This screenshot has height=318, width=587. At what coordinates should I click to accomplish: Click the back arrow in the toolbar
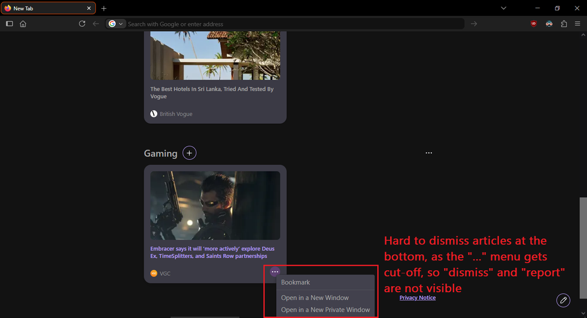pos(96,23)
